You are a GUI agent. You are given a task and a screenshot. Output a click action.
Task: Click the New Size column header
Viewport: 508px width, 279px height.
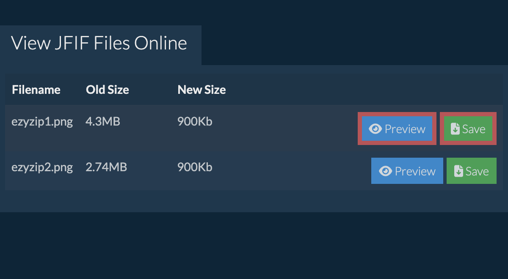[x=202, y=90]
